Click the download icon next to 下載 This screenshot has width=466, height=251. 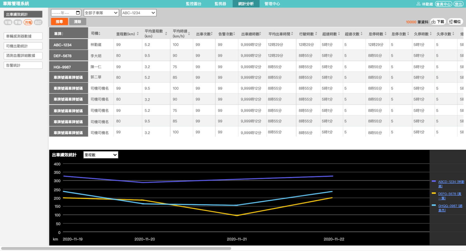tap(433, 22)
